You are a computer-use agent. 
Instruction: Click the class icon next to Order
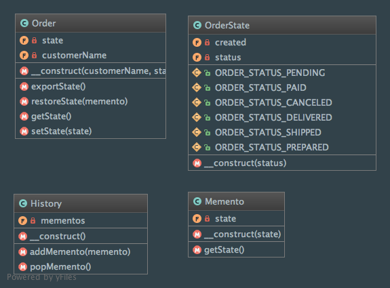pyautogui.click(x=24, y=23)
